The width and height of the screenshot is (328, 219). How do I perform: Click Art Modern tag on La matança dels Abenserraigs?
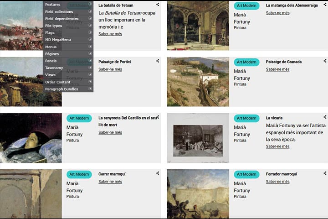click(246, 5)
